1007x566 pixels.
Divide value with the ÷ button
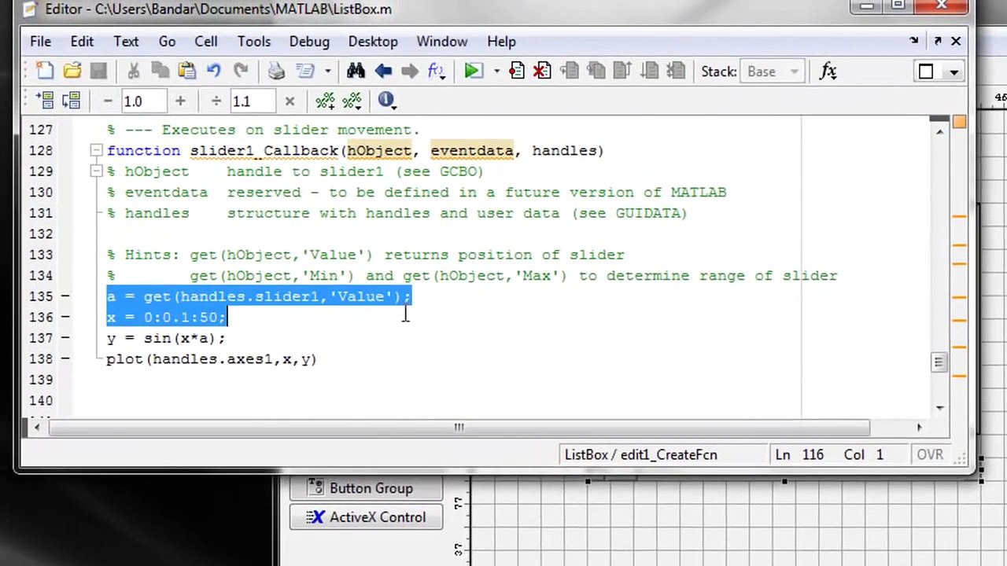pos(216,101)
